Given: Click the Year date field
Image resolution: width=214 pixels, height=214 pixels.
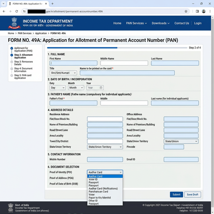Looking at the screenshot, I should point(95,88).
